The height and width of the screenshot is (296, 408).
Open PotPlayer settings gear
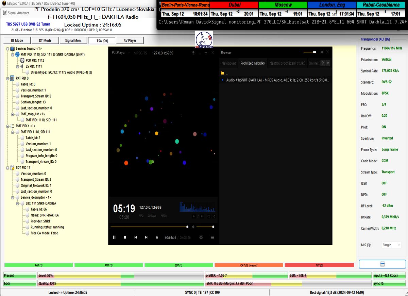pyautogui.click(x=201, y=237)
